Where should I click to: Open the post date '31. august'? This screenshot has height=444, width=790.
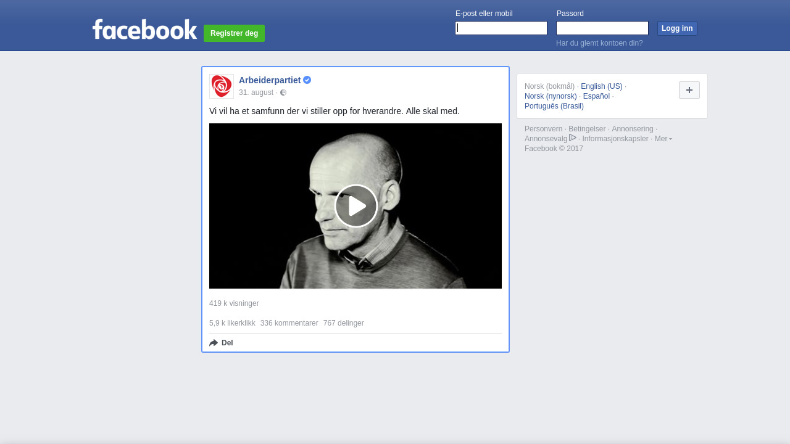(x=256, y=92)
